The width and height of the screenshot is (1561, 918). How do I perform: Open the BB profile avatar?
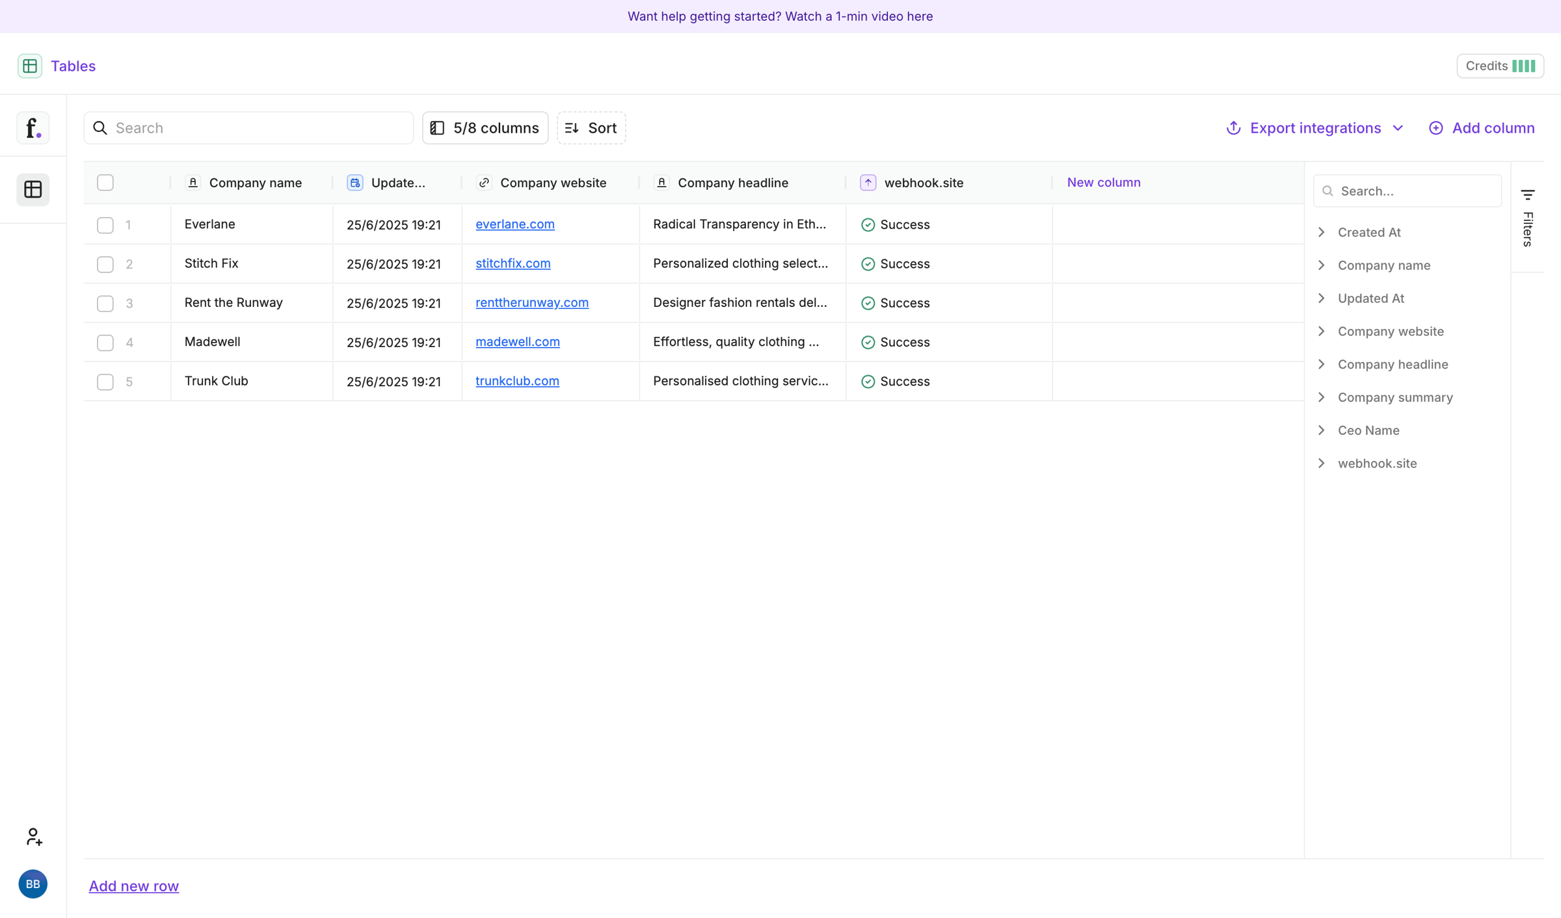[33, 884]
